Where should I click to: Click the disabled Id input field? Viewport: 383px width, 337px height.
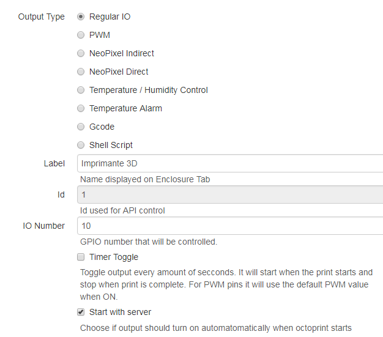tap(230, 194)
